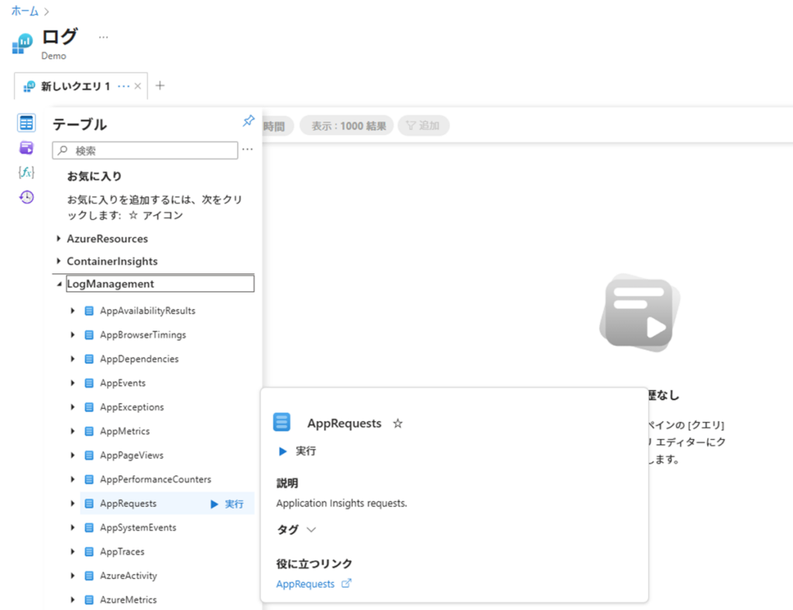Click the Tables icon in left sidebar
Viewport: 793px width, 610px height.
click(27, 123)
